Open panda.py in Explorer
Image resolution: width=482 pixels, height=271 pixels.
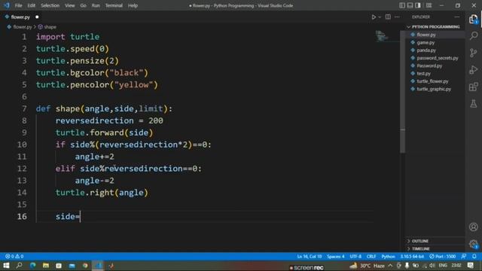coord(426,50)
